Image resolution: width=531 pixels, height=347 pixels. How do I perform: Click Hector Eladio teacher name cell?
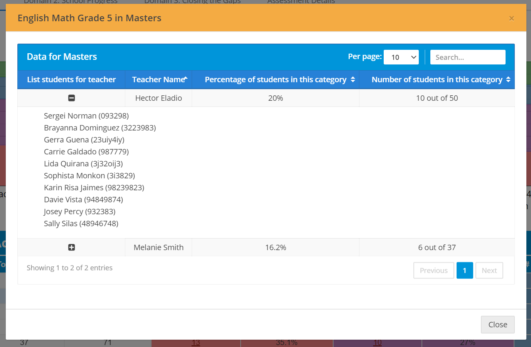tap(158, 98)
